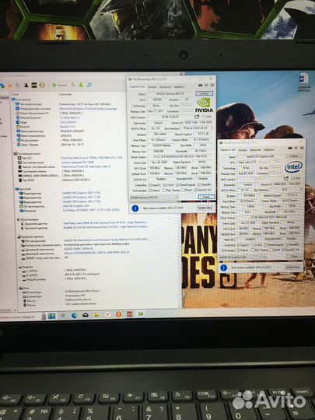Toggle the UEFI checkbox in NVIDIA GPU-Z
This screenshot has width=315, height=420.
204,117
